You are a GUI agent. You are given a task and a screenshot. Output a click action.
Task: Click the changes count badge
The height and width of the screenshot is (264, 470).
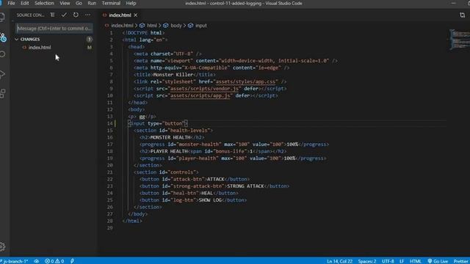(89, 39)
